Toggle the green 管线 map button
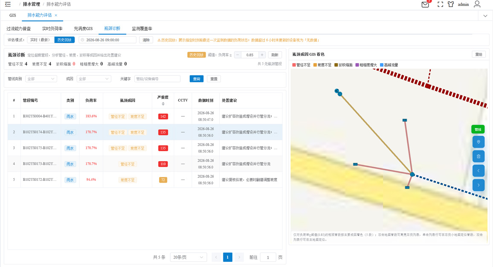 pos(478,129)
